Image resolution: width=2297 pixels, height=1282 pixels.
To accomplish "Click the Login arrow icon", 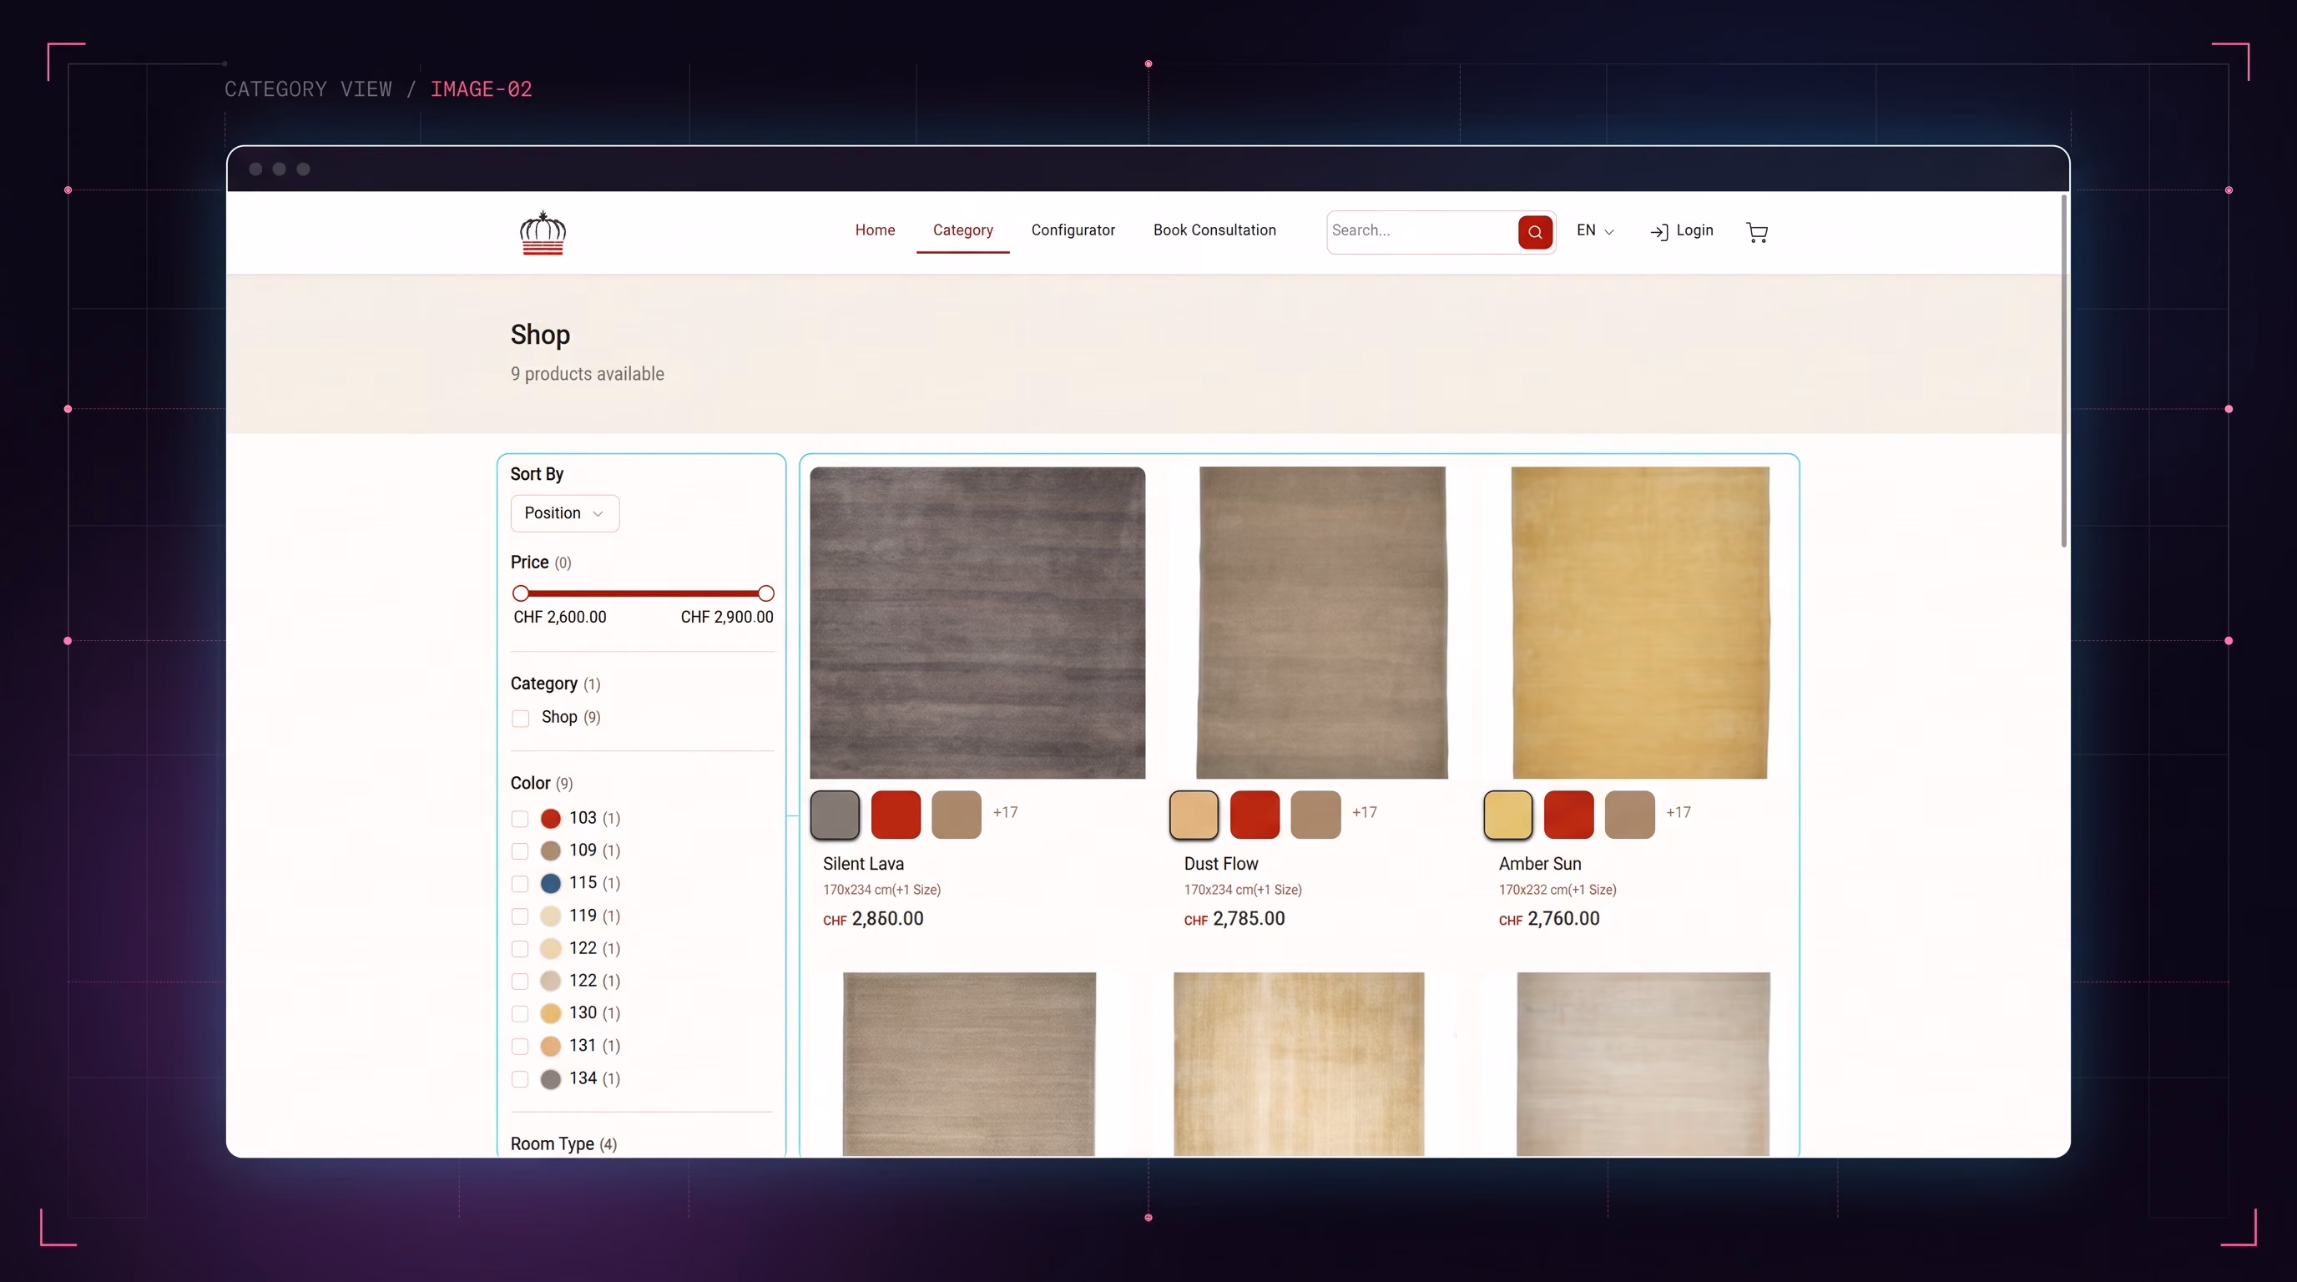I will point(1658,232).
